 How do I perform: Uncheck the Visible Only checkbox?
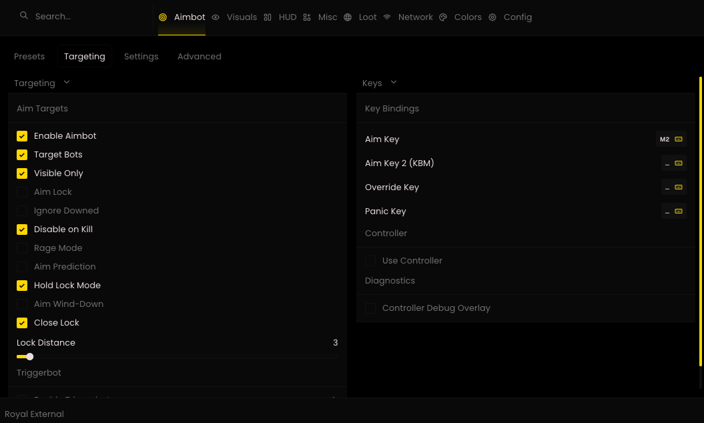(22, 173)
